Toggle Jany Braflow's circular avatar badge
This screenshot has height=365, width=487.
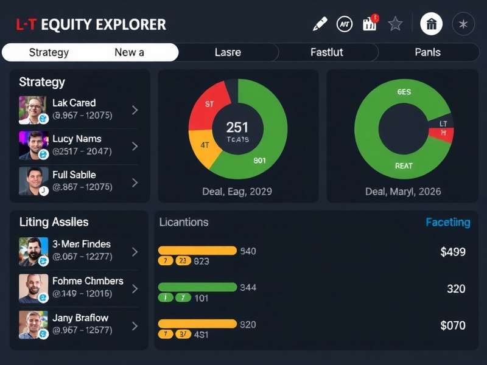click(x=43, y=332)
